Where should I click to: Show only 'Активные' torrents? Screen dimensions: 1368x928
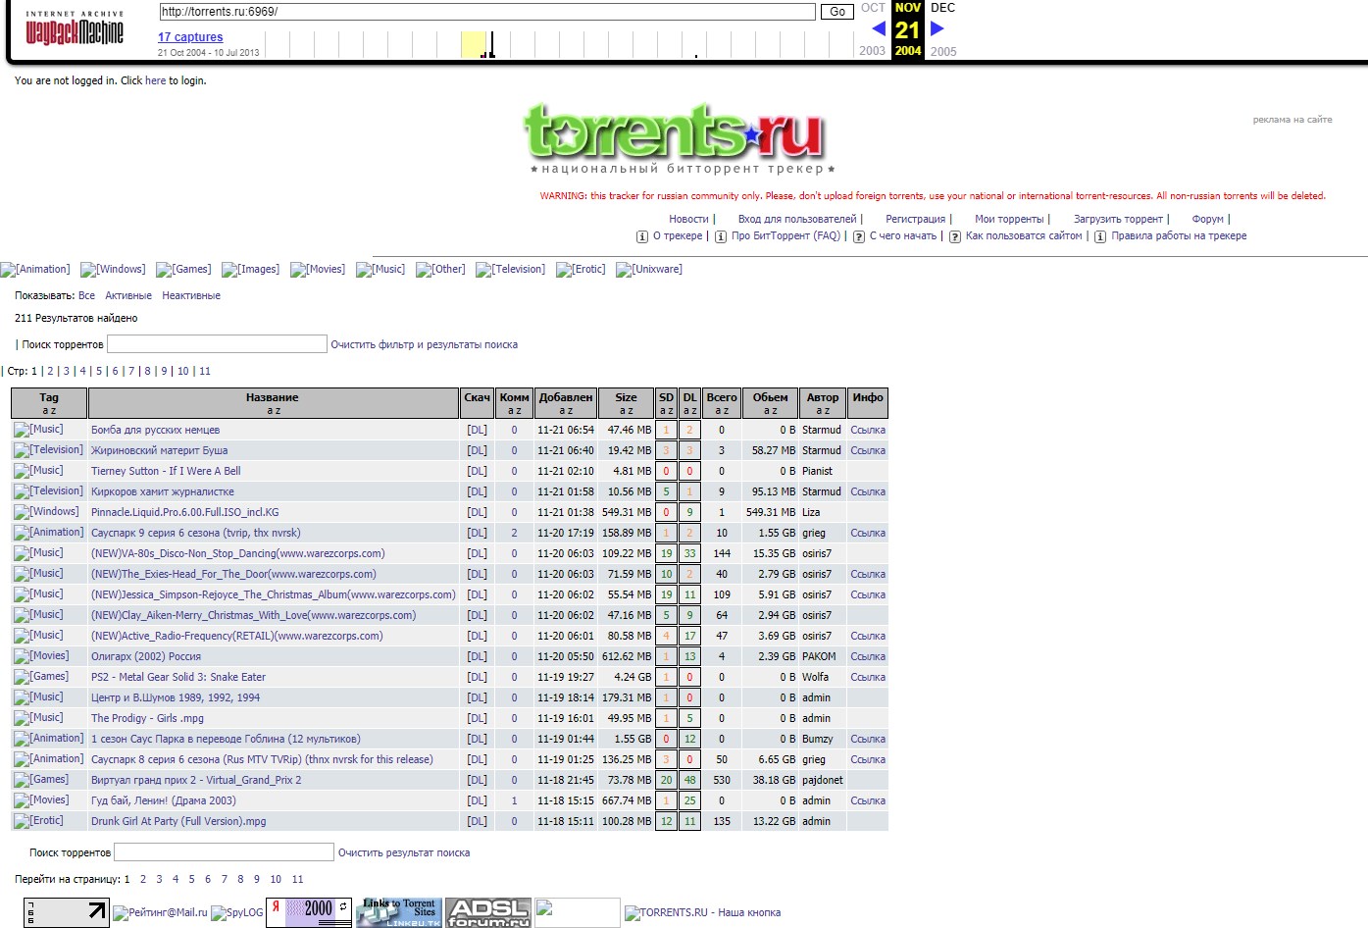128,296
